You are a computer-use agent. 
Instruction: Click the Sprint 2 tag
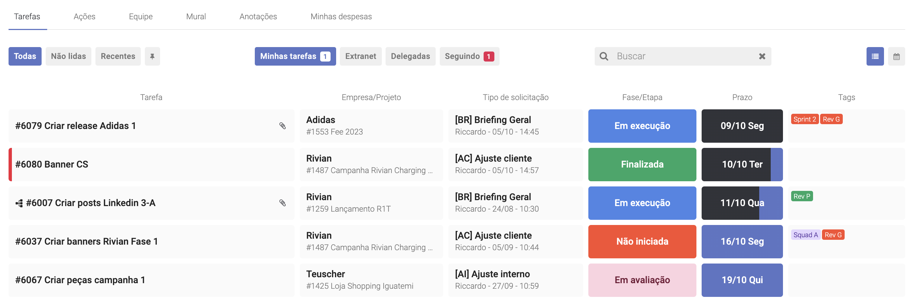click(805, 119)
